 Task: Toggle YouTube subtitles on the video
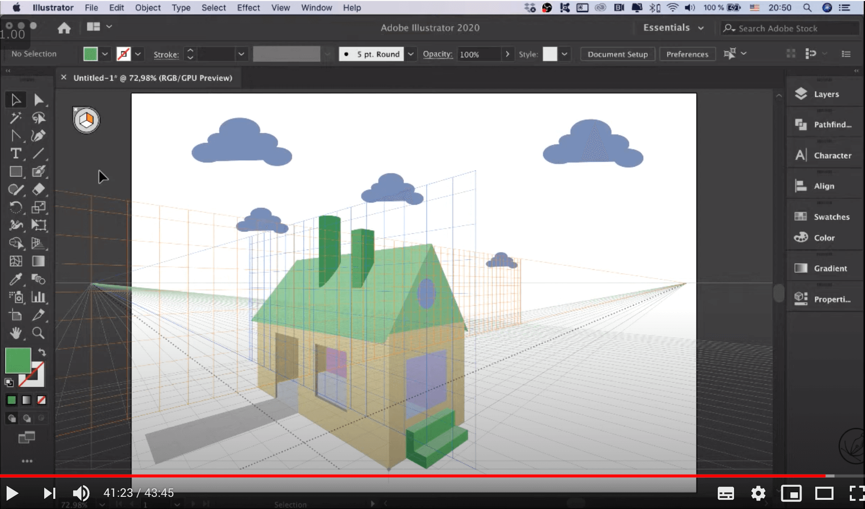pyautogui.click(x=725, y=493)
